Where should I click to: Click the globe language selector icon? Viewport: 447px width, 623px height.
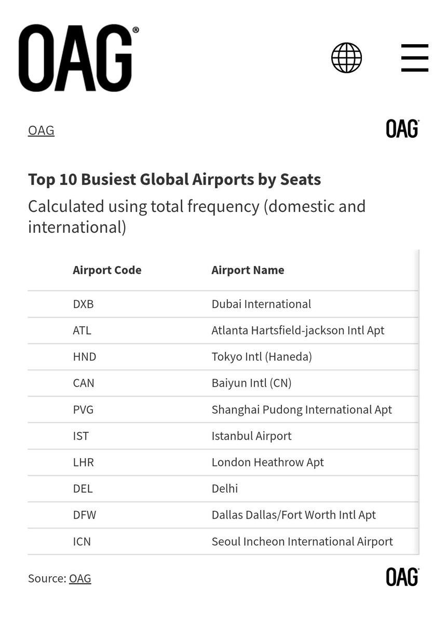tap(347, 58)
